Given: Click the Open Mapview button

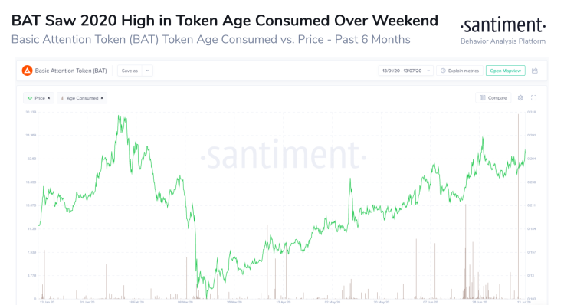Looking at the screenshot, I should click(505, 71).
